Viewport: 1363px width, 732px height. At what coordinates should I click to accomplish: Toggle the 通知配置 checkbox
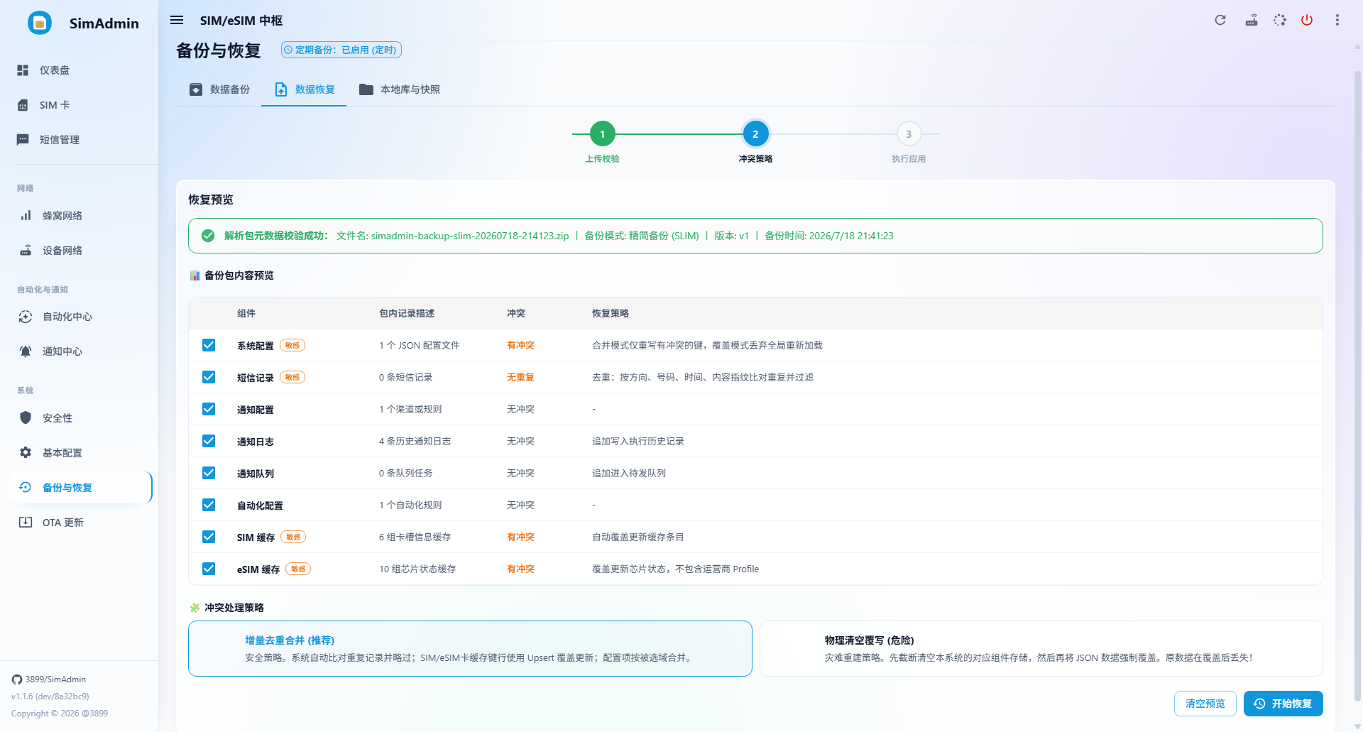tap(209, 409)
